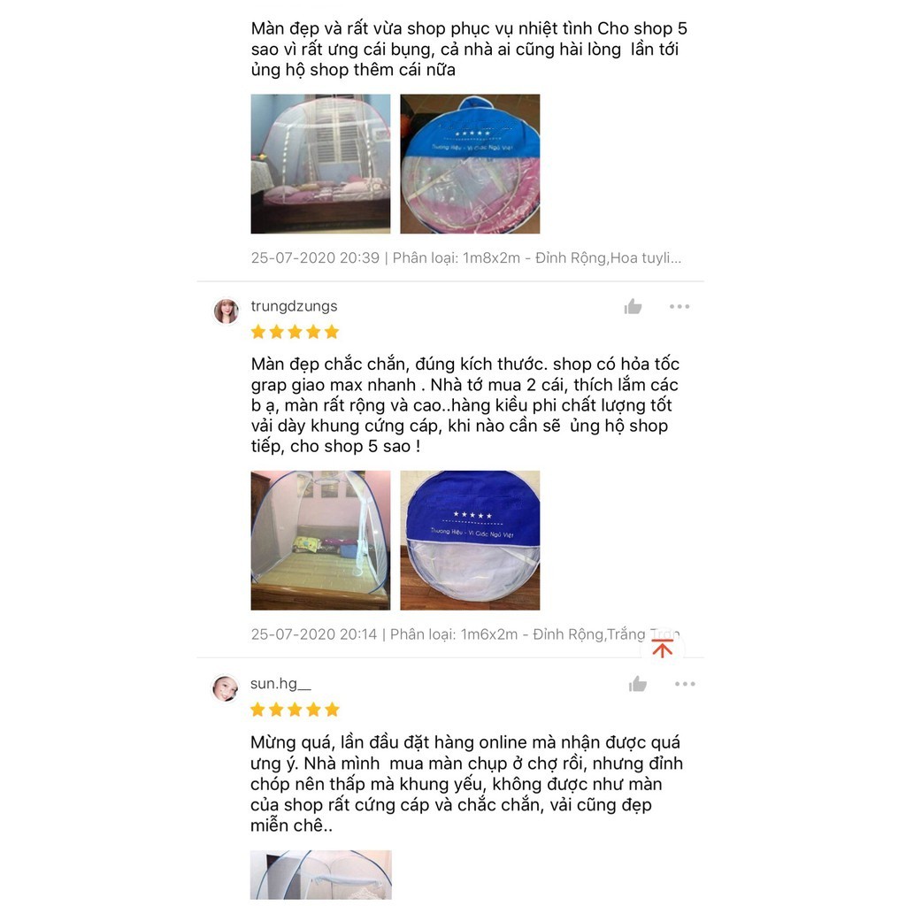Open the sun.hg__ username link

coord(280,684)
